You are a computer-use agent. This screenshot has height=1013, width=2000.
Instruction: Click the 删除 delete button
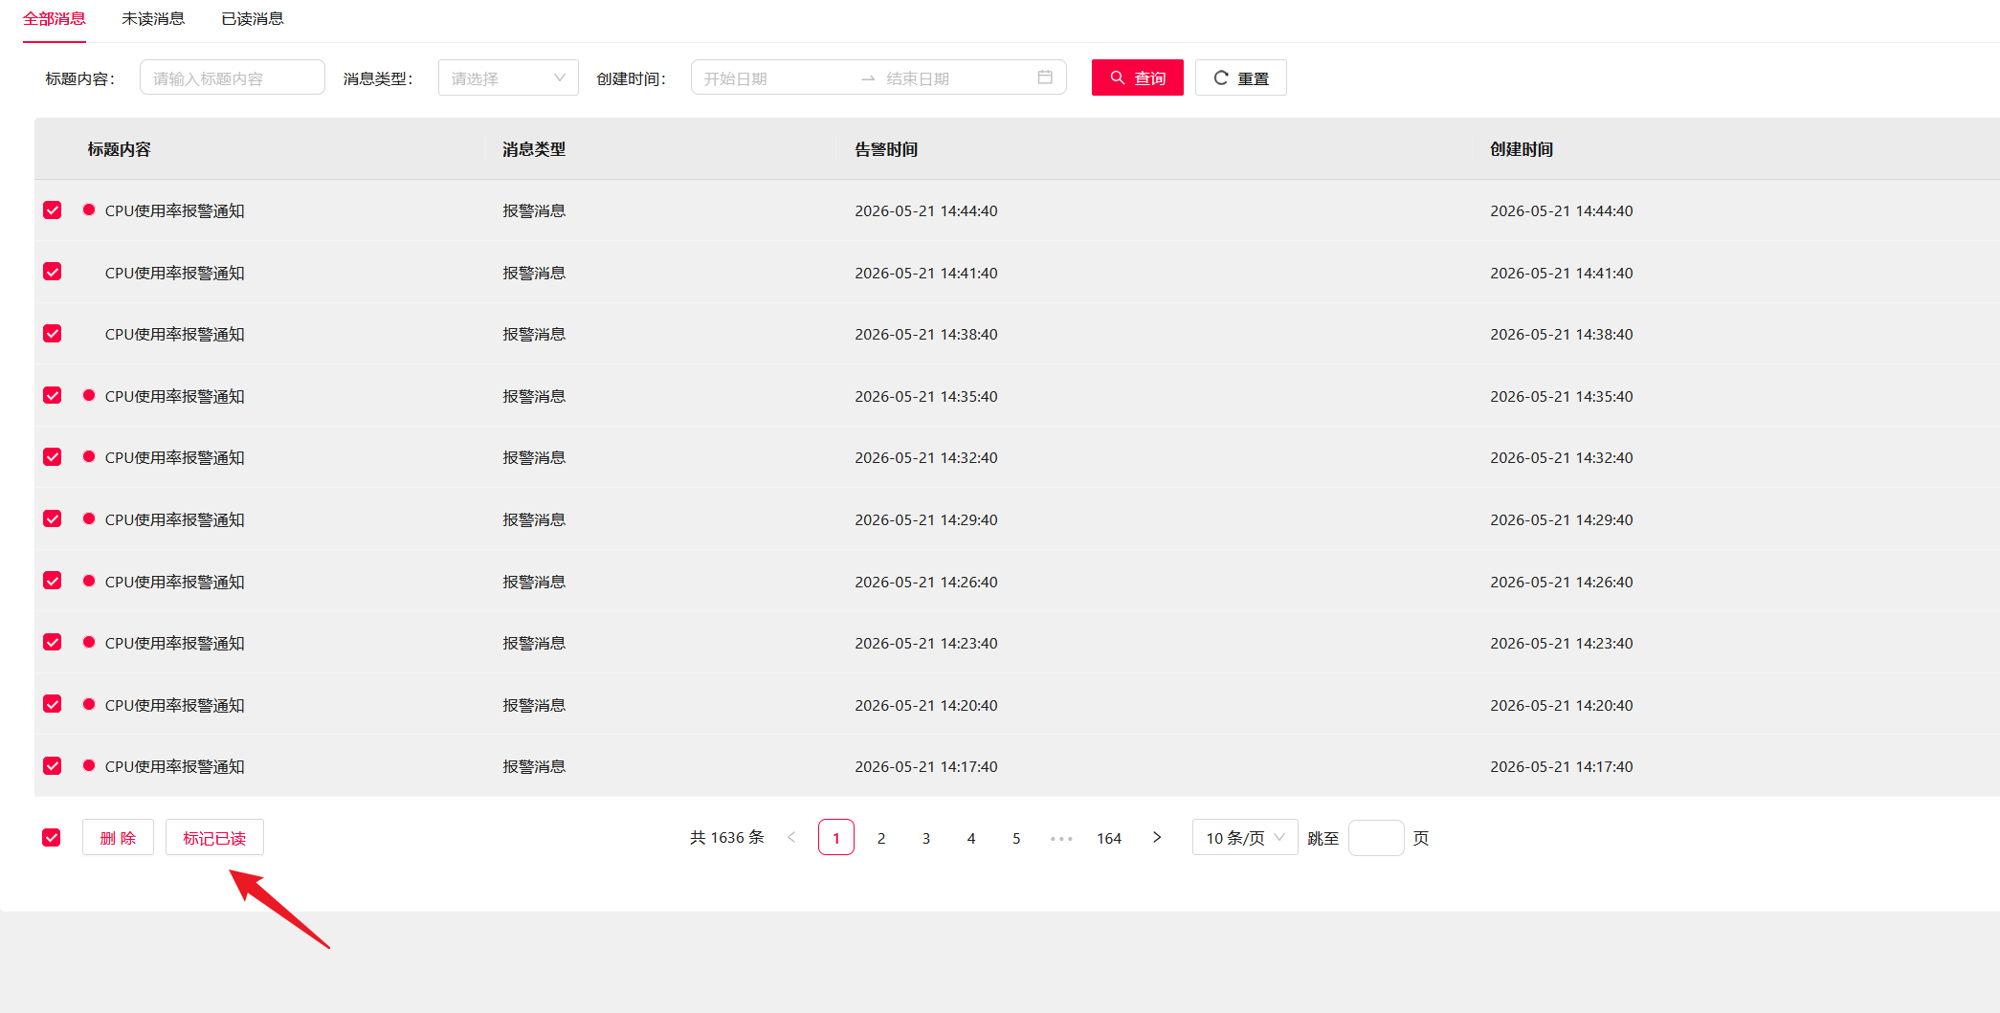click(118, 838)
